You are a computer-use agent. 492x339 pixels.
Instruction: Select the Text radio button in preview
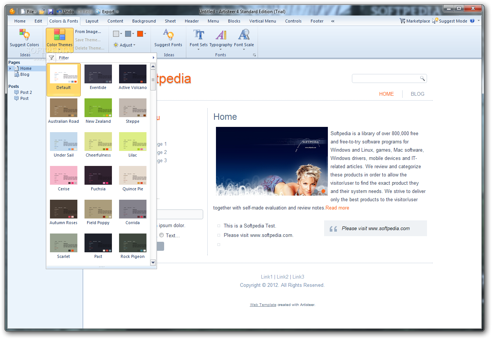[161, 235]
